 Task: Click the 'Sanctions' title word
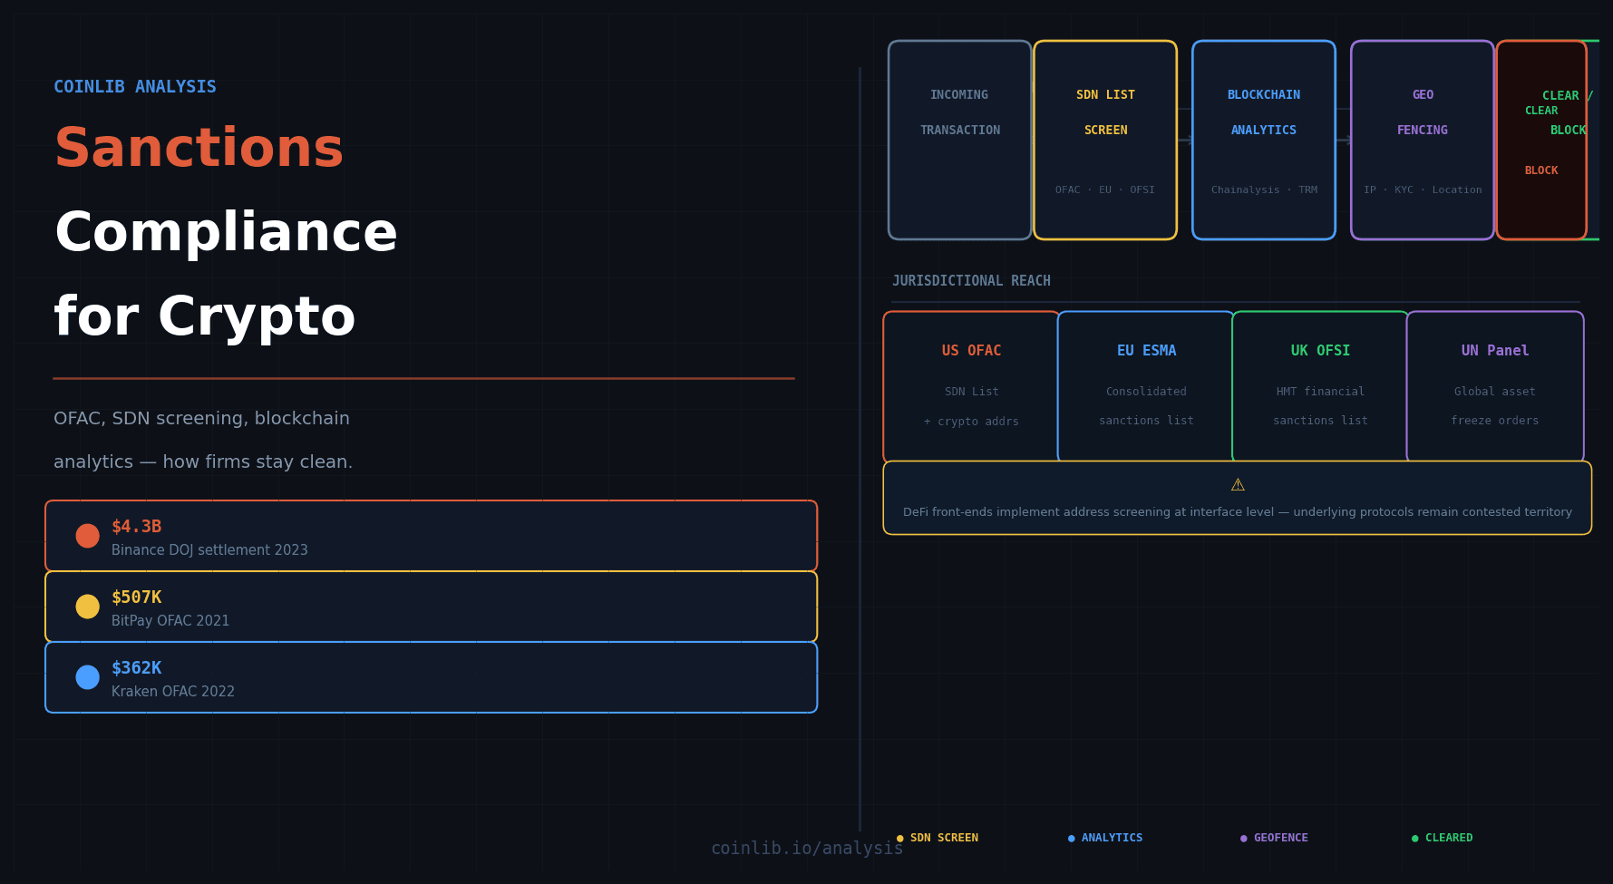click(199, 149)
